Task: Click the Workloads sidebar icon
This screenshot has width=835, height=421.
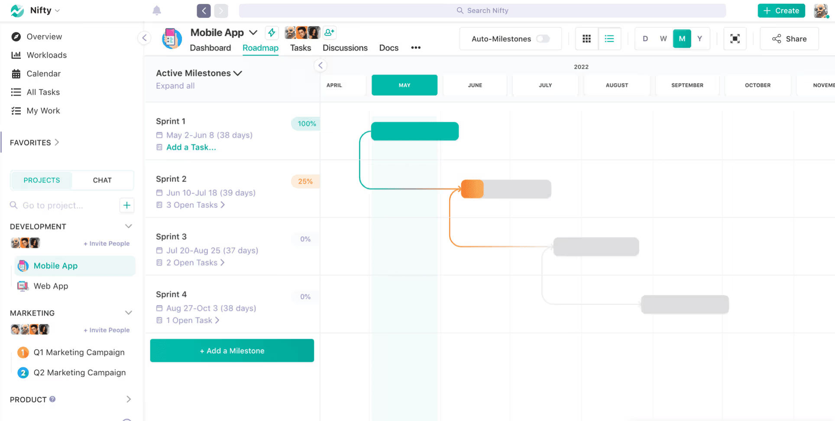Action: [x=16, y=55]
